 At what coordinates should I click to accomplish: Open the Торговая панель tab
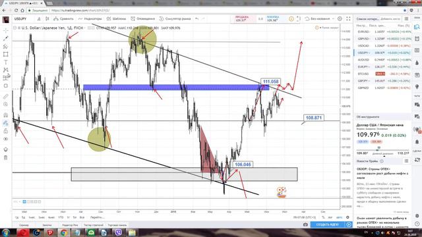(117, 225)
